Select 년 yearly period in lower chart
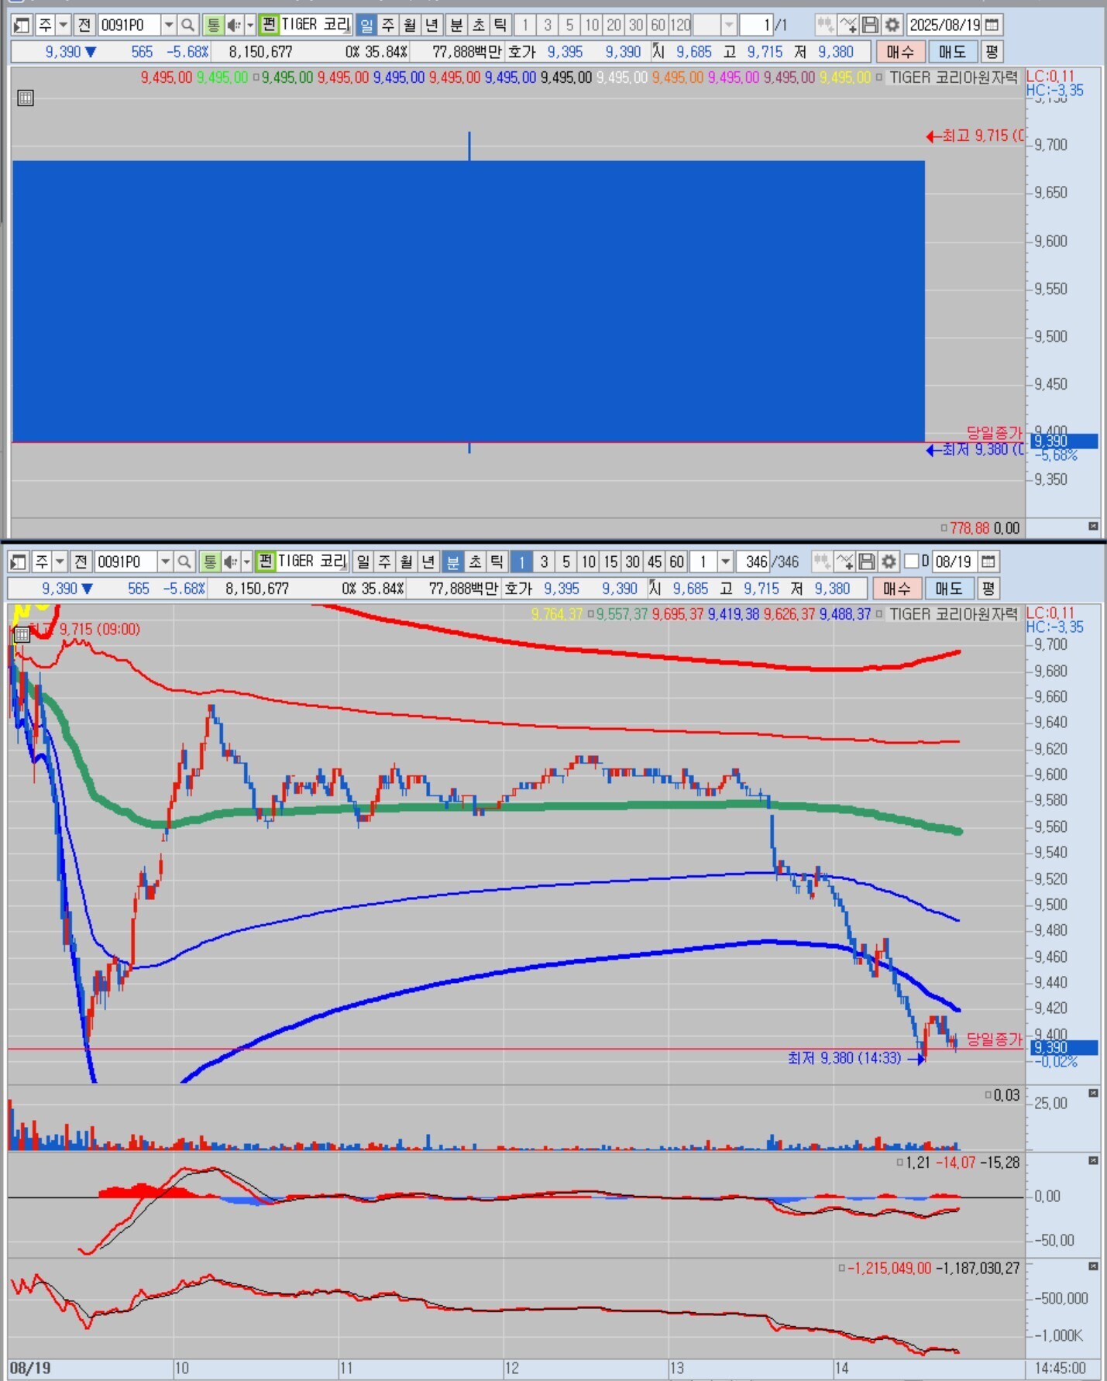The height and width of the screenshot is (1381, 1107). point(428,562)
